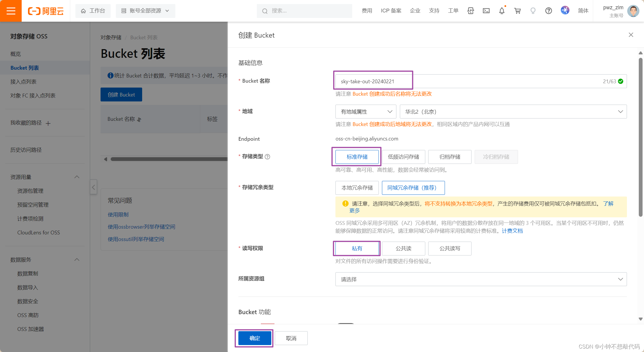Close the 创建 Bucket panel
This screenshot has width=644, height=352.
[631, 35]
